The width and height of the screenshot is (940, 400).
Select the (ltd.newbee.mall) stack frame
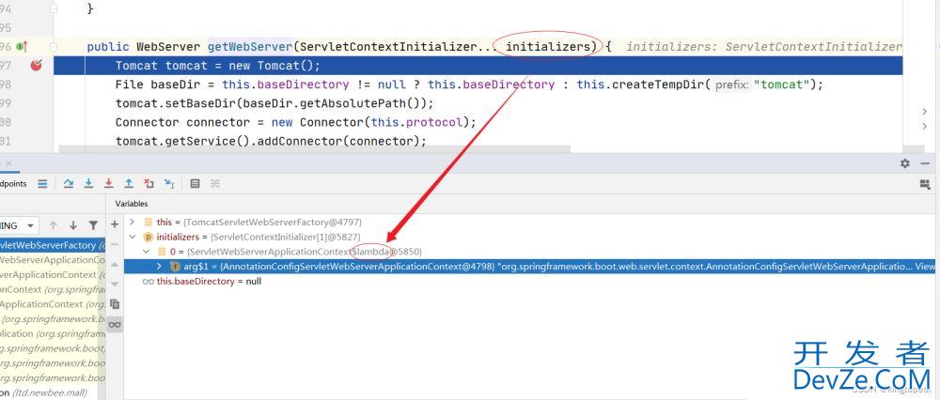click(53, 392)
